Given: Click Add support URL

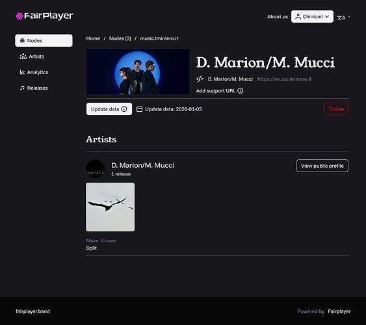Looking at the screenshot, I should coord(216,91).
